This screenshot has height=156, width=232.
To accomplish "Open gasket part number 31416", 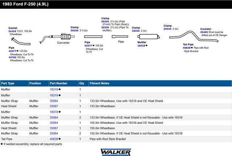I will (12, 31).
